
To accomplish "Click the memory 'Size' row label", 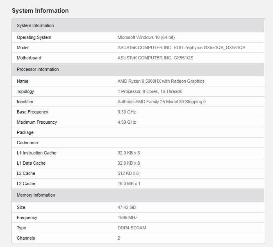I will coord(21,208).
